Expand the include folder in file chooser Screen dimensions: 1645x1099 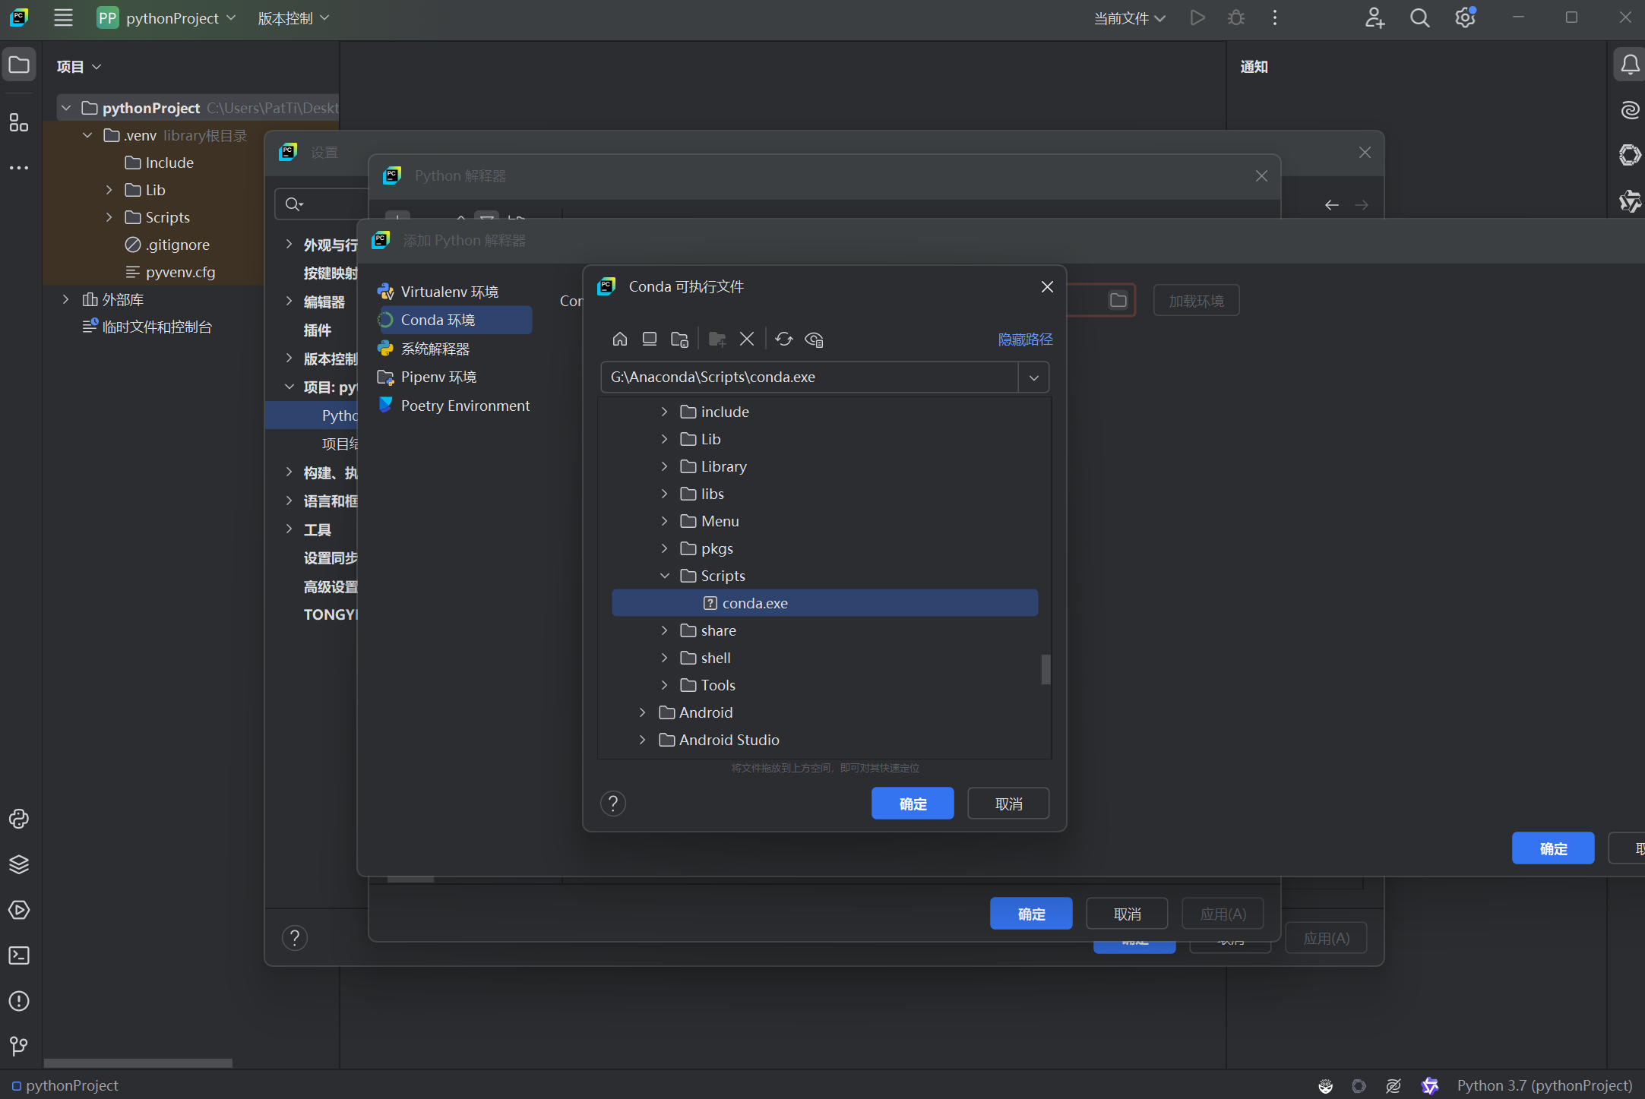point(664,412)
